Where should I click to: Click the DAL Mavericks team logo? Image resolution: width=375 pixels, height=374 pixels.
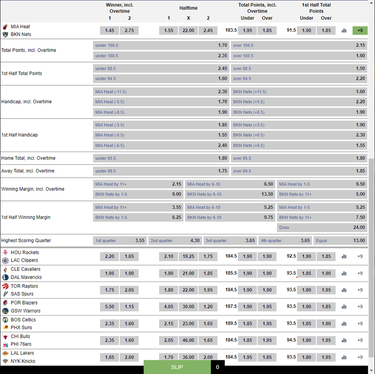click(x=5, y=277)
